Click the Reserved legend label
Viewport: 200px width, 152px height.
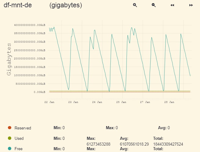click(x=23, y=128)
